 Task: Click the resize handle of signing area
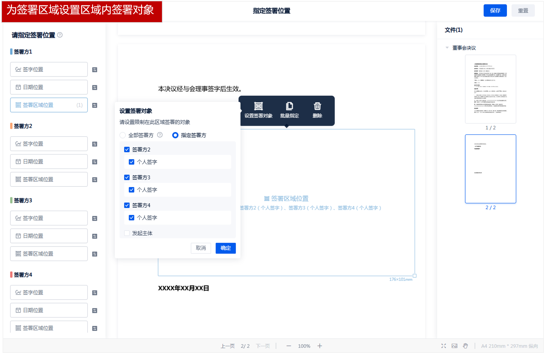coord(414,276)
